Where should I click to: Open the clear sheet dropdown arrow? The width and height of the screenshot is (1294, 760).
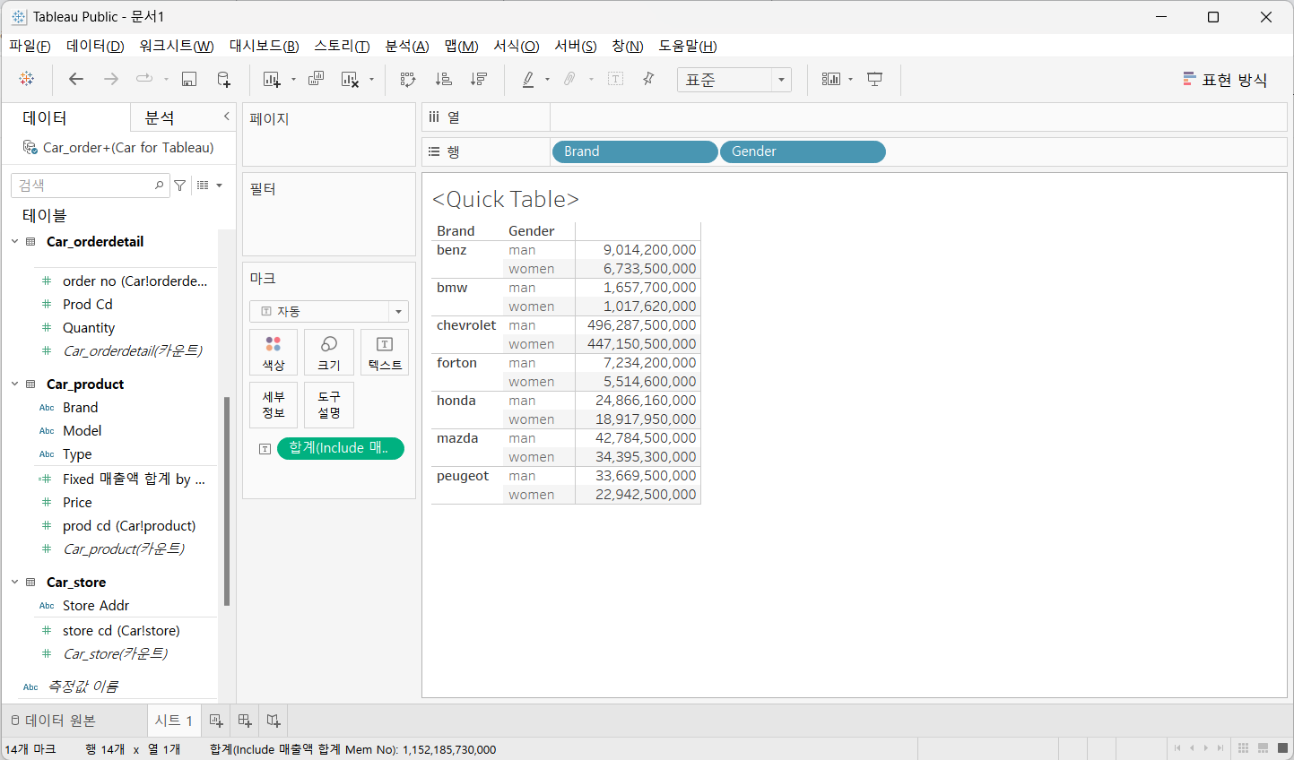tap(371, 80)
